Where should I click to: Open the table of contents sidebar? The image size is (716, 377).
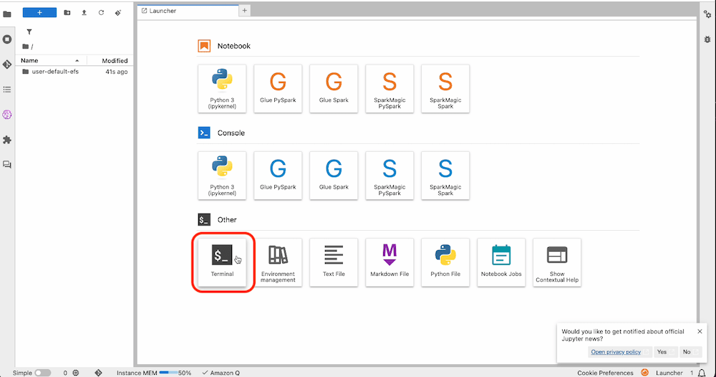click(7, 90)
